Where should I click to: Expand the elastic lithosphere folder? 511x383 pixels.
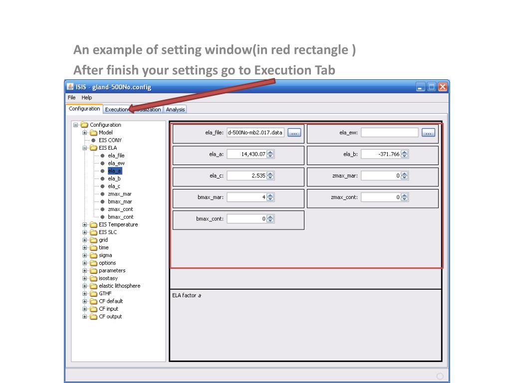pyautogui.click(x=85, y=286)
